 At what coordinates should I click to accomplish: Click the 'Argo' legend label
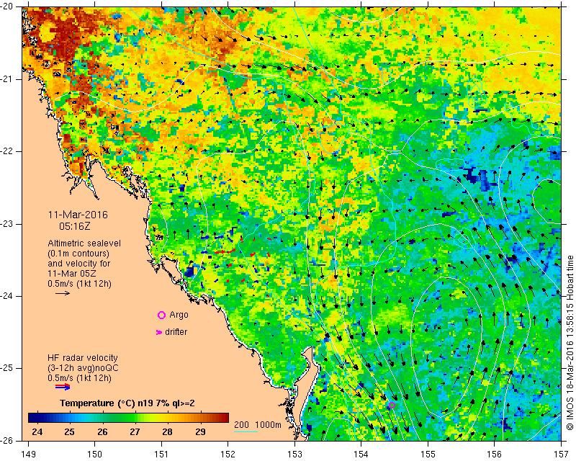pyautogui.click(x=179, y=315)
